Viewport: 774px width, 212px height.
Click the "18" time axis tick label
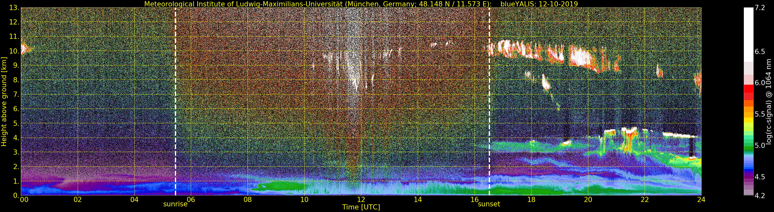[x=531, y=200]
